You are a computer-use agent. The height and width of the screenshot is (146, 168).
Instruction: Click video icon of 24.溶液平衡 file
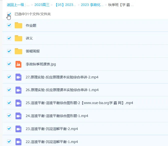coord(18,116)
